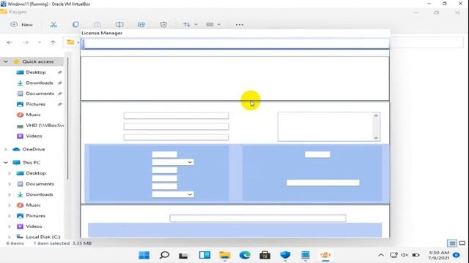This screenshot has height=263, width=469.
Task: Open recent locations dropdown arrow
Action: 40,42
